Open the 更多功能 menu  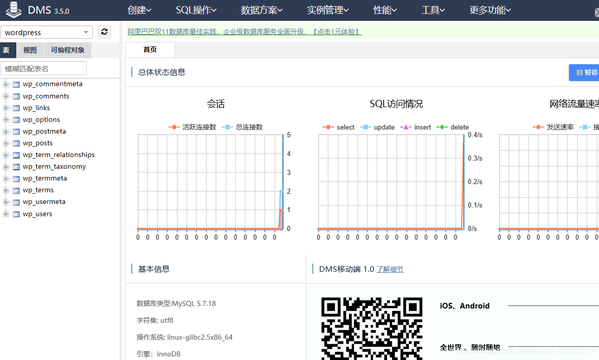point(490,10)
